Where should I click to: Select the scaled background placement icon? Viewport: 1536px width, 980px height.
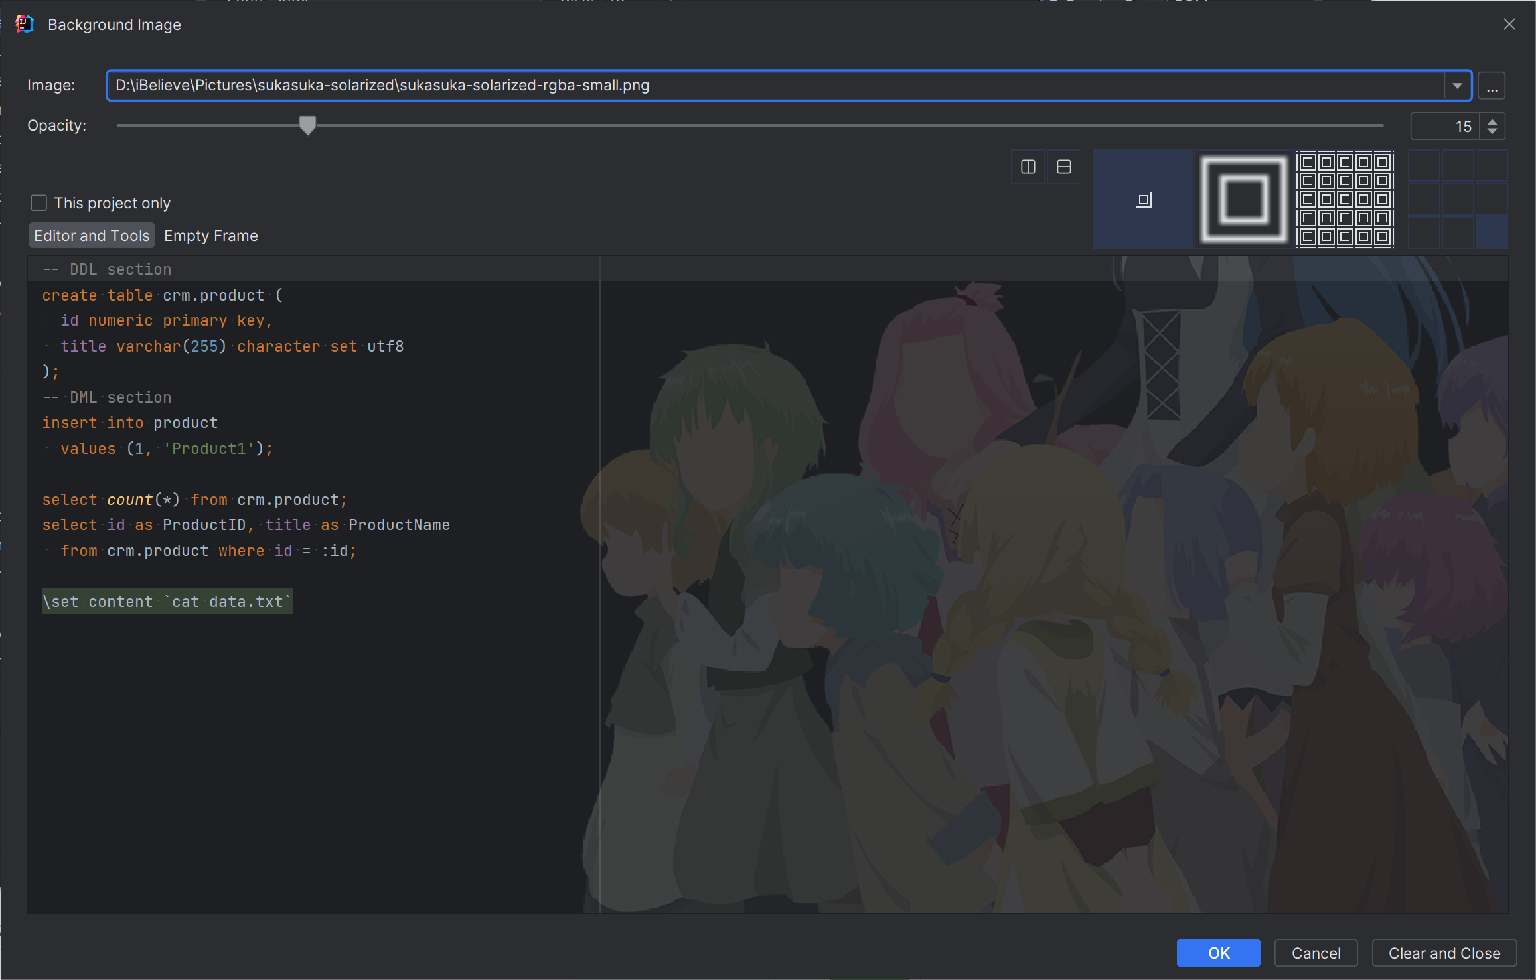pos(1243,198)
